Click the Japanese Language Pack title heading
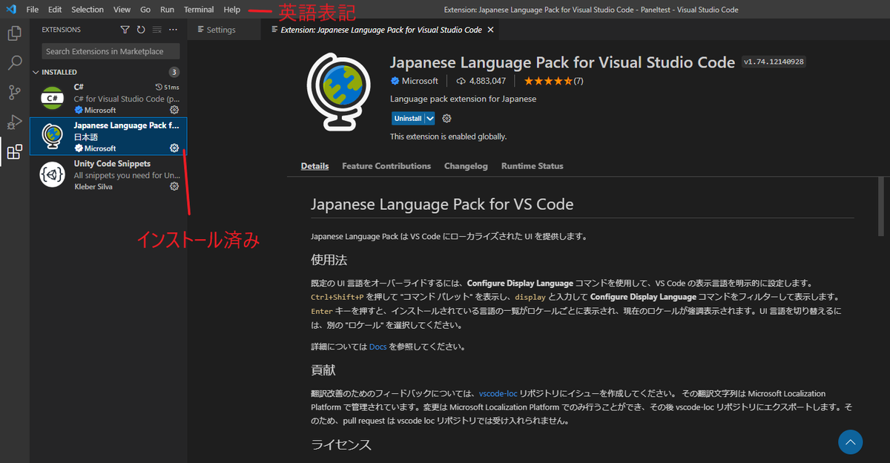The image size is (890, 463). pos(562,62)
